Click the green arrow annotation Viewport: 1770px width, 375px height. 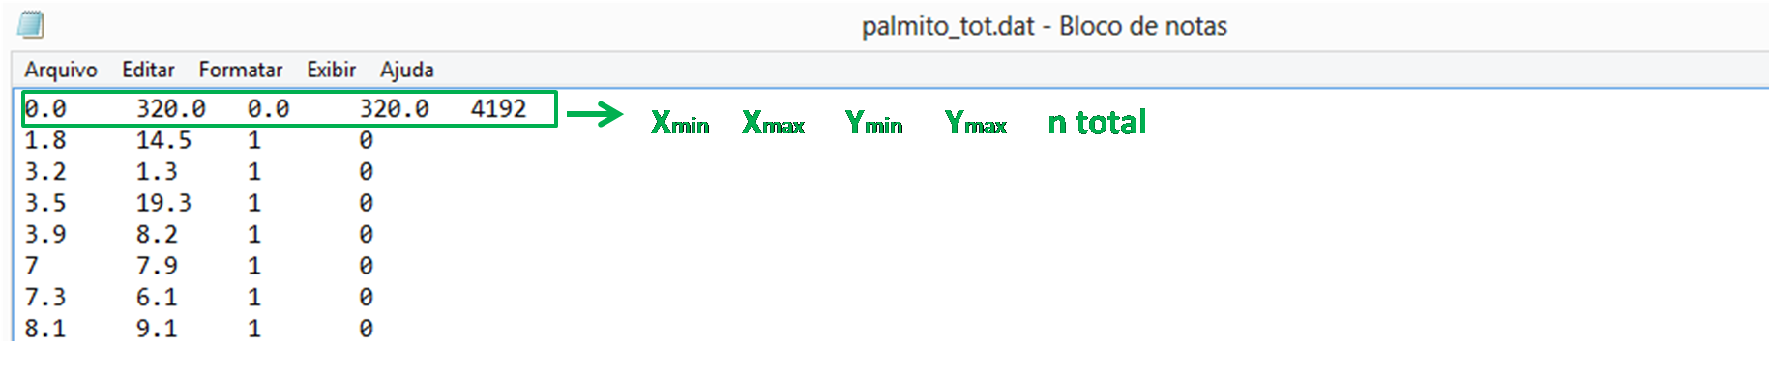pyautogui.click(x=595, y=114)
